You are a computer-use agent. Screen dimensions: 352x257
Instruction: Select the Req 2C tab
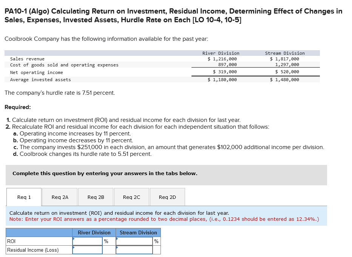[x=131, y=197]
